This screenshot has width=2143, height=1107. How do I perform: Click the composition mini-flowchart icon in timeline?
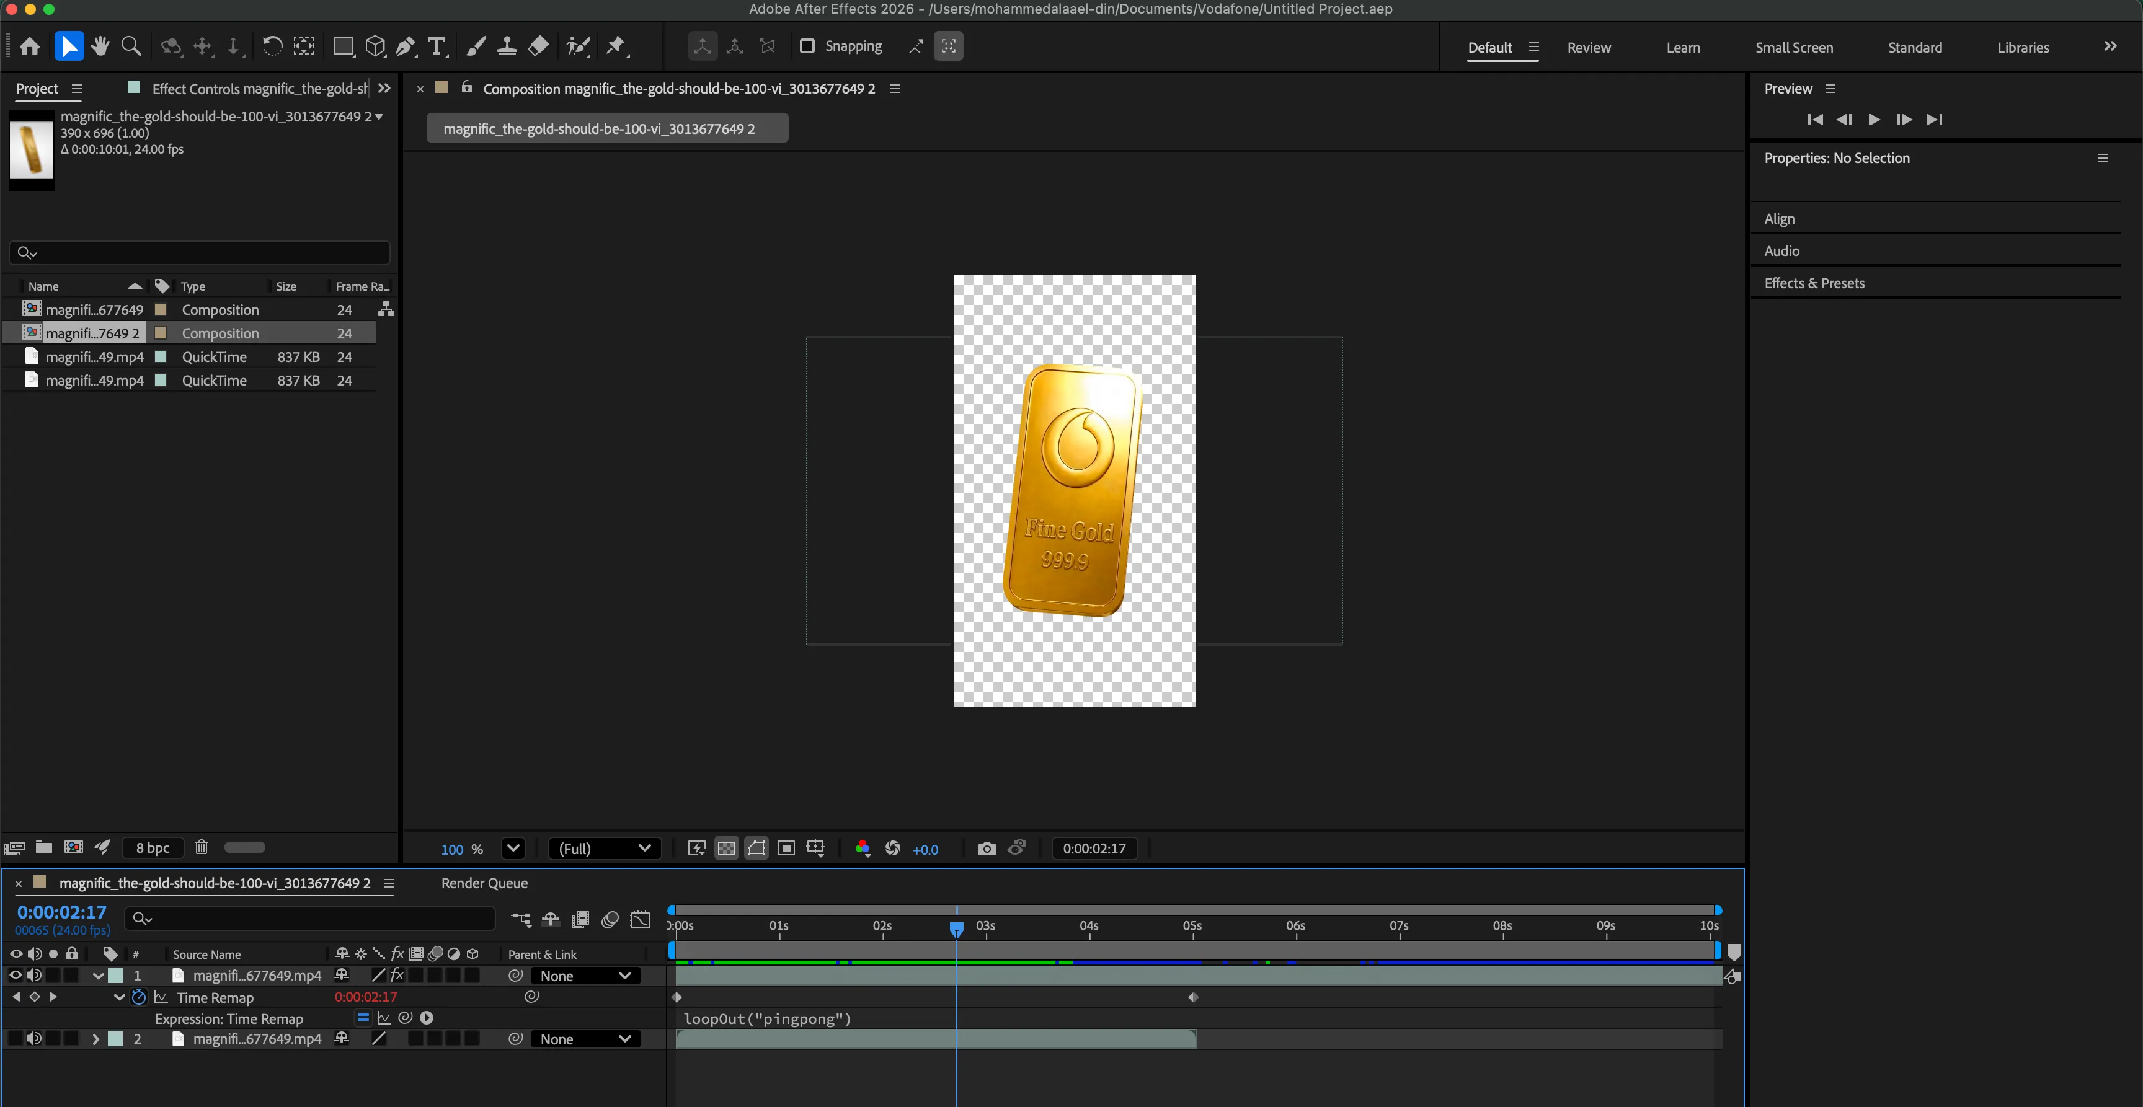[x=521, y=919]
